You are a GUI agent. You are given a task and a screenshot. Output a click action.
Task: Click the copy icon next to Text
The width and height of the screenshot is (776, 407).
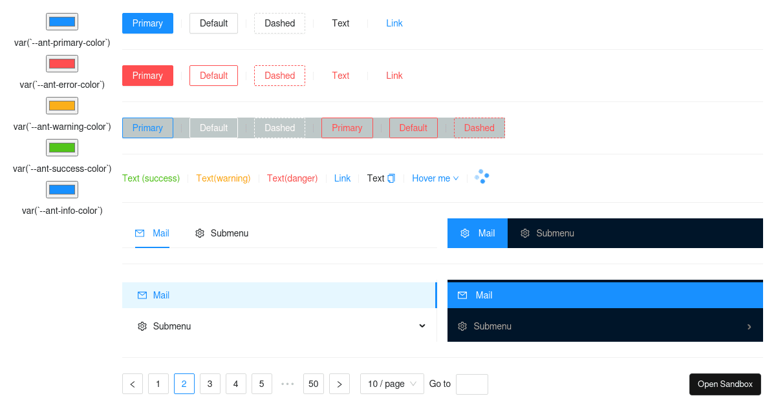(391, 178)
